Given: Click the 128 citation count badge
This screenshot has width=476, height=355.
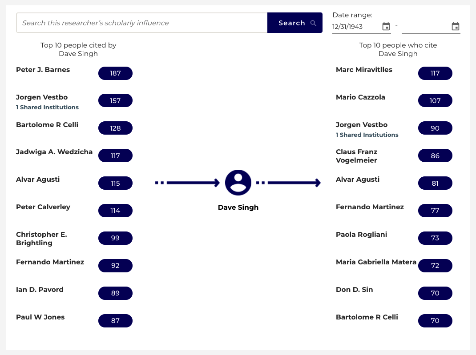Looking at the screenshot, I should tap(115, 128).
